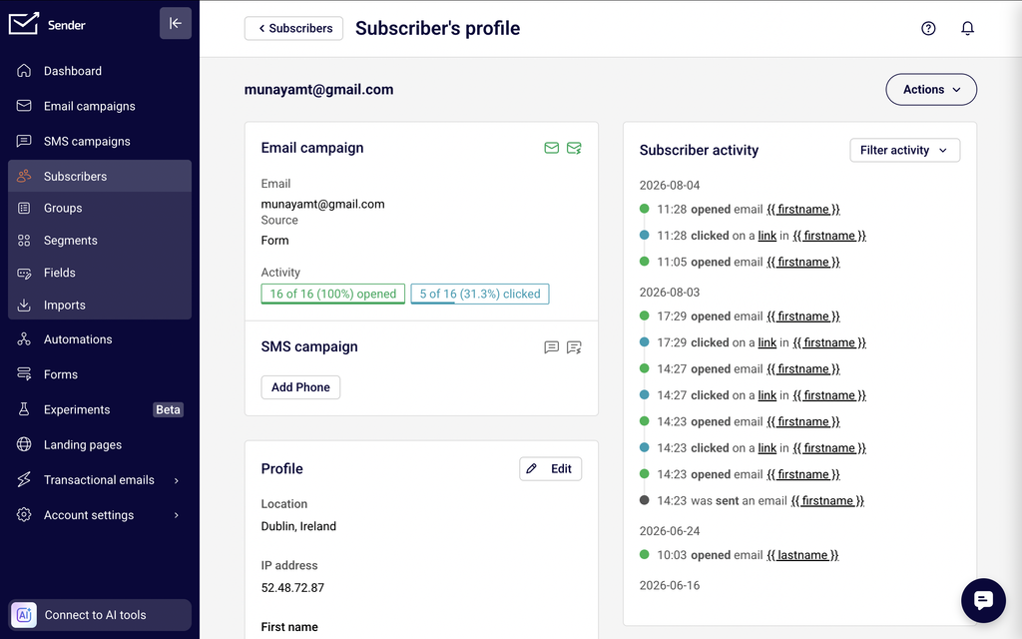Screen dimensions: 1022x639
Task: Select Subscribers in the sidebar
Action: pos(100,176)
